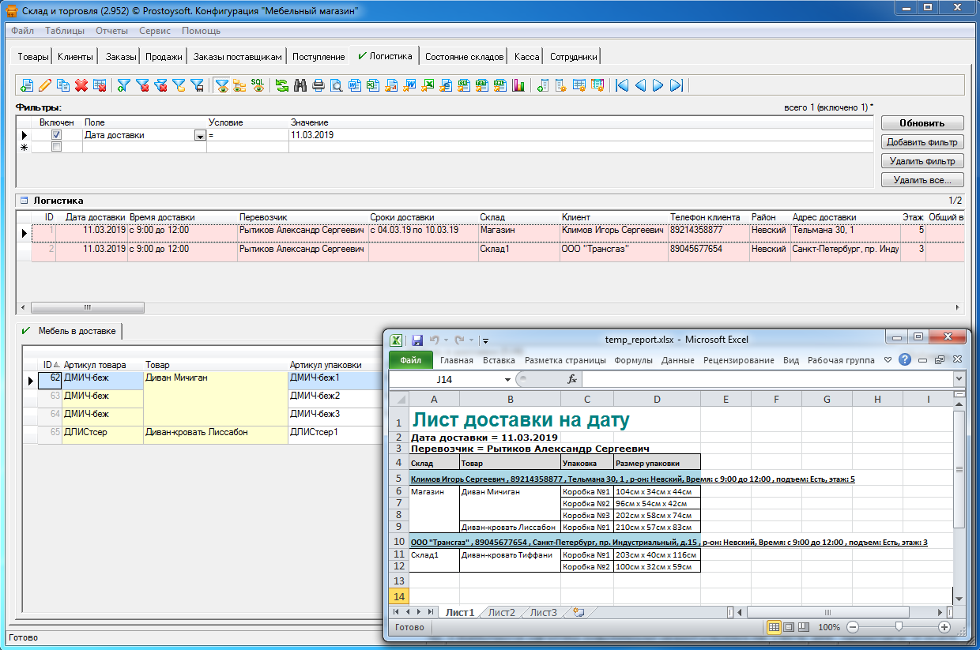Screen dimensions: 980x650
Task: Expand the Excel Name Box dropdown arrow
Action: pos(507,380)
